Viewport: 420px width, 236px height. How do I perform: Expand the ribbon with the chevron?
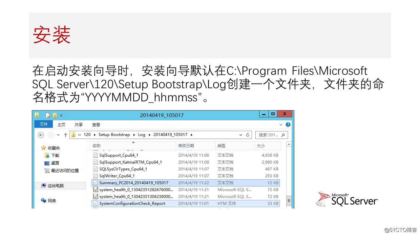tap(281, 125)
